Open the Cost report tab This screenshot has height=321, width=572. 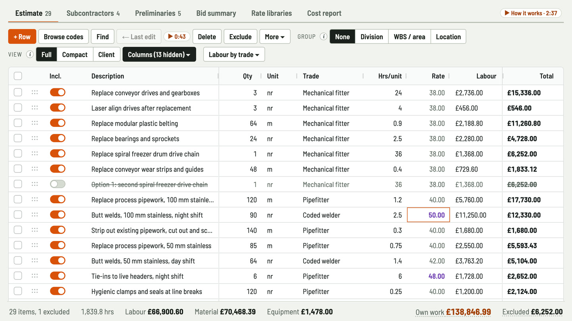coord(324,13)
